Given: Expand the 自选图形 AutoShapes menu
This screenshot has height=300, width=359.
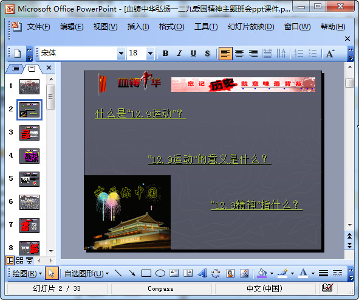Looking at the screenshot, I should tap(86, 273).
